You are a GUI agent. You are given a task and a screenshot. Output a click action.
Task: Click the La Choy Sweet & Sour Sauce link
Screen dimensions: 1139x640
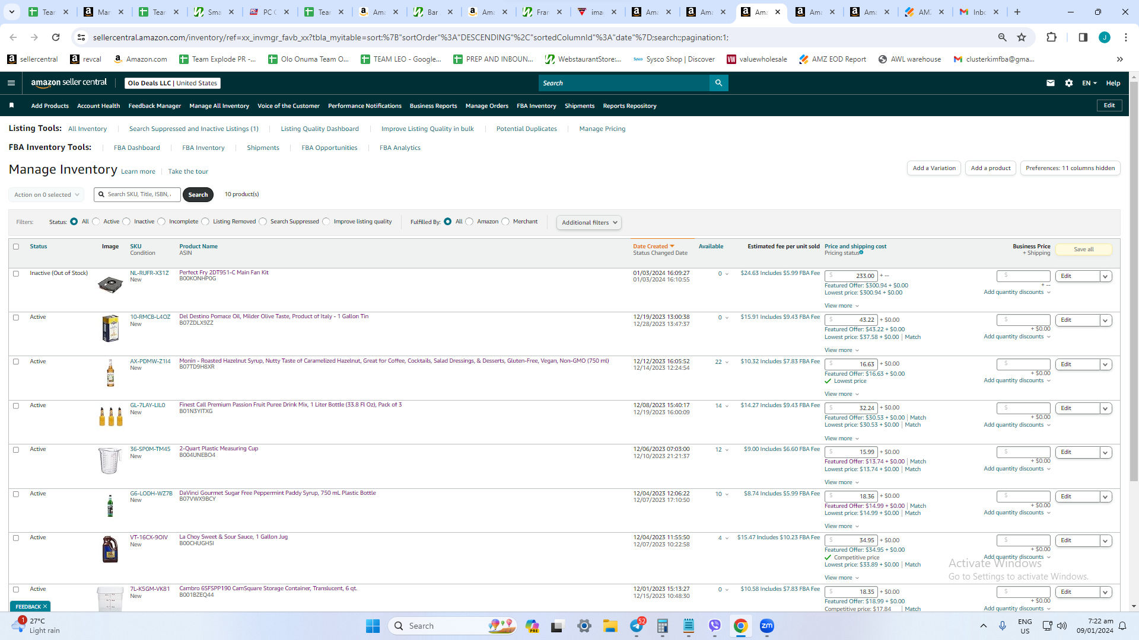coord(234,537)
